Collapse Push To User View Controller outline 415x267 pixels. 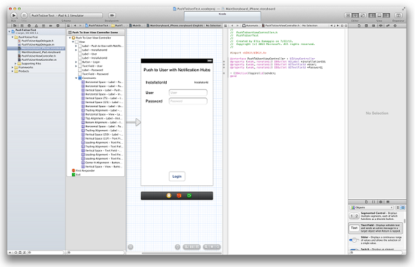click(x=70, y=38)
